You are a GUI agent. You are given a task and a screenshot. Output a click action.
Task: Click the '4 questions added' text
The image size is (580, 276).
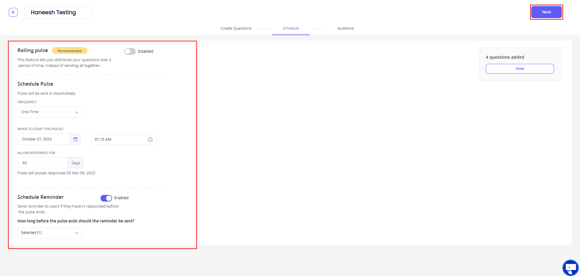point(505,57)
